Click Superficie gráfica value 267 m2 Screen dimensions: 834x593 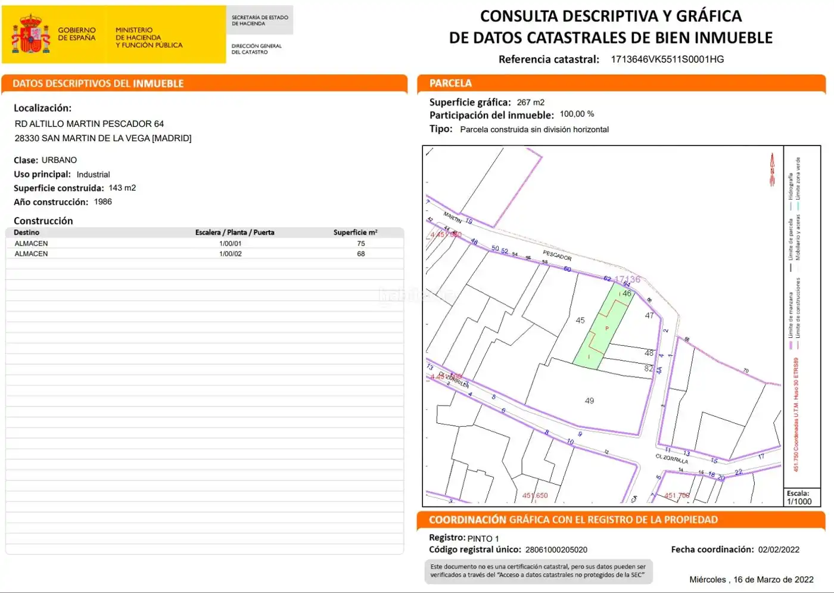click(531, 103)
